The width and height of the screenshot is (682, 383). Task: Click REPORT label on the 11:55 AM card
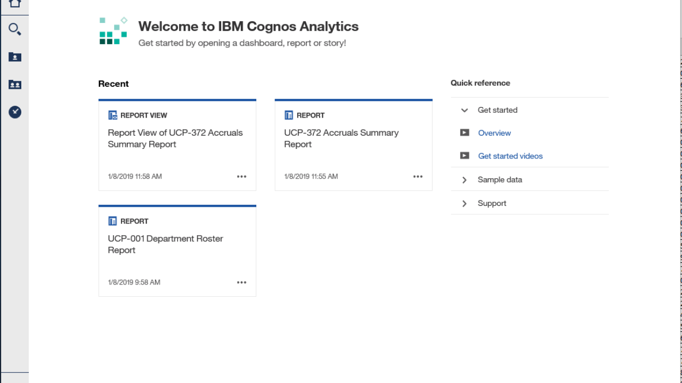tap(311, 115)
